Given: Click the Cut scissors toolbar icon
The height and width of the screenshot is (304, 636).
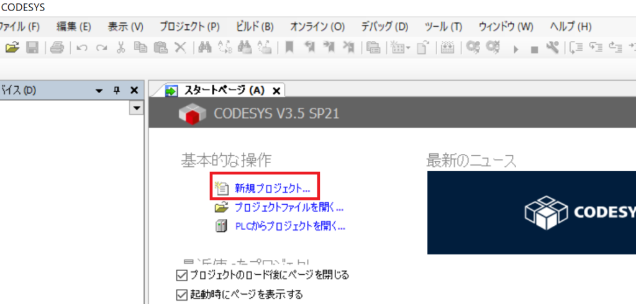Looking at the screenshot, I should click(x=121, y=47).
